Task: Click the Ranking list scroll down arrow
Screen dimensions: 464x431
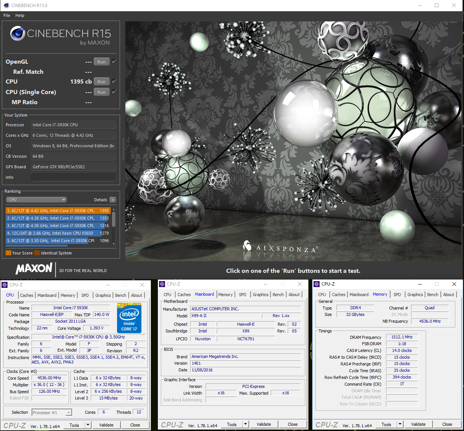Action: (x=114, y=244)
